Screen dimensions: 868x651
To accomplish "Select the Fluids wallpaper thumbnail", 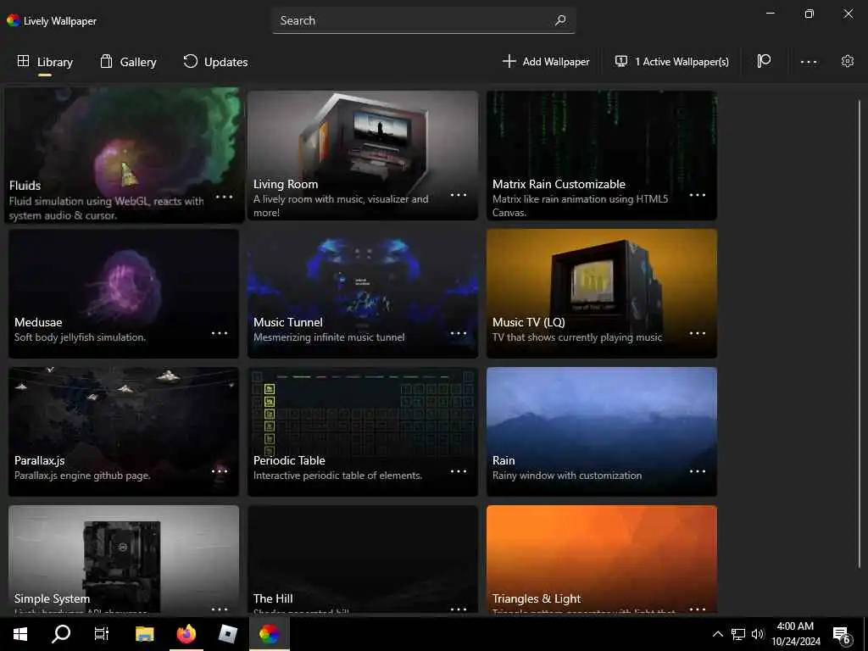I will [124, 155].
